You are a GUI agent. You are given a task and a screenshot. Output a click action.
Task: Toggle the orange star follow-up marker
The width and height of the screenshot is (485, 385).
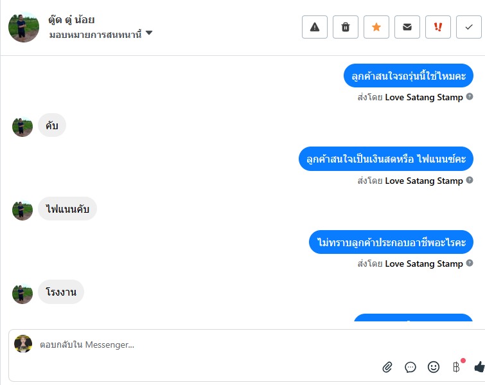tap(376, 27)
